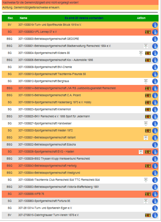Select row 307-1008832-Betriebssportgemeinschaft Edscha

tap(80, 145)
